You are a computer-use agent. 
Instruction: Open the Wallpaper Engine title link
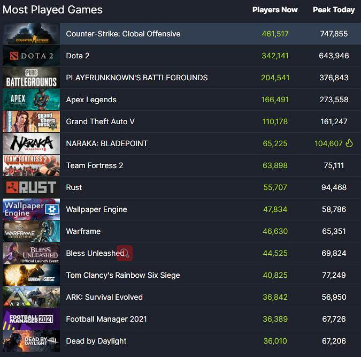coord(96,209)
